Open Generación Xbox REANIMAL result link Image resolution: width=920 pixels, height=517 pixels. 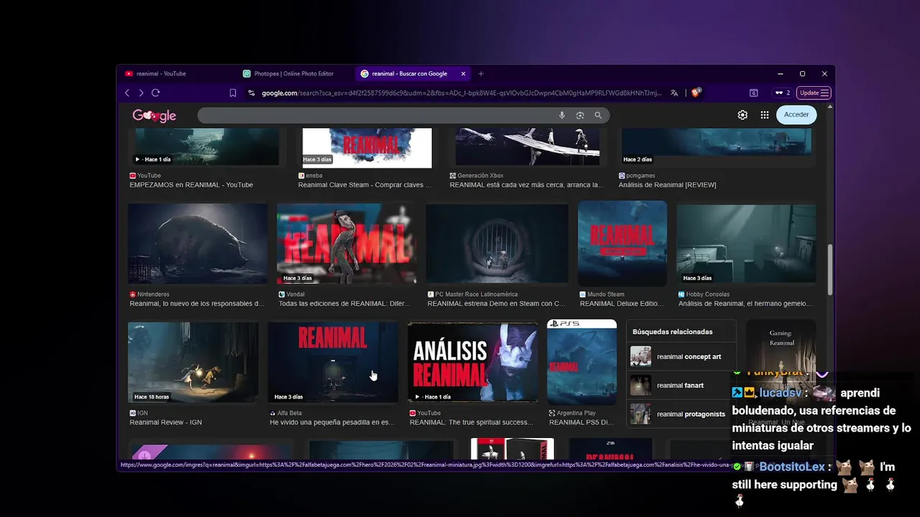526,185
